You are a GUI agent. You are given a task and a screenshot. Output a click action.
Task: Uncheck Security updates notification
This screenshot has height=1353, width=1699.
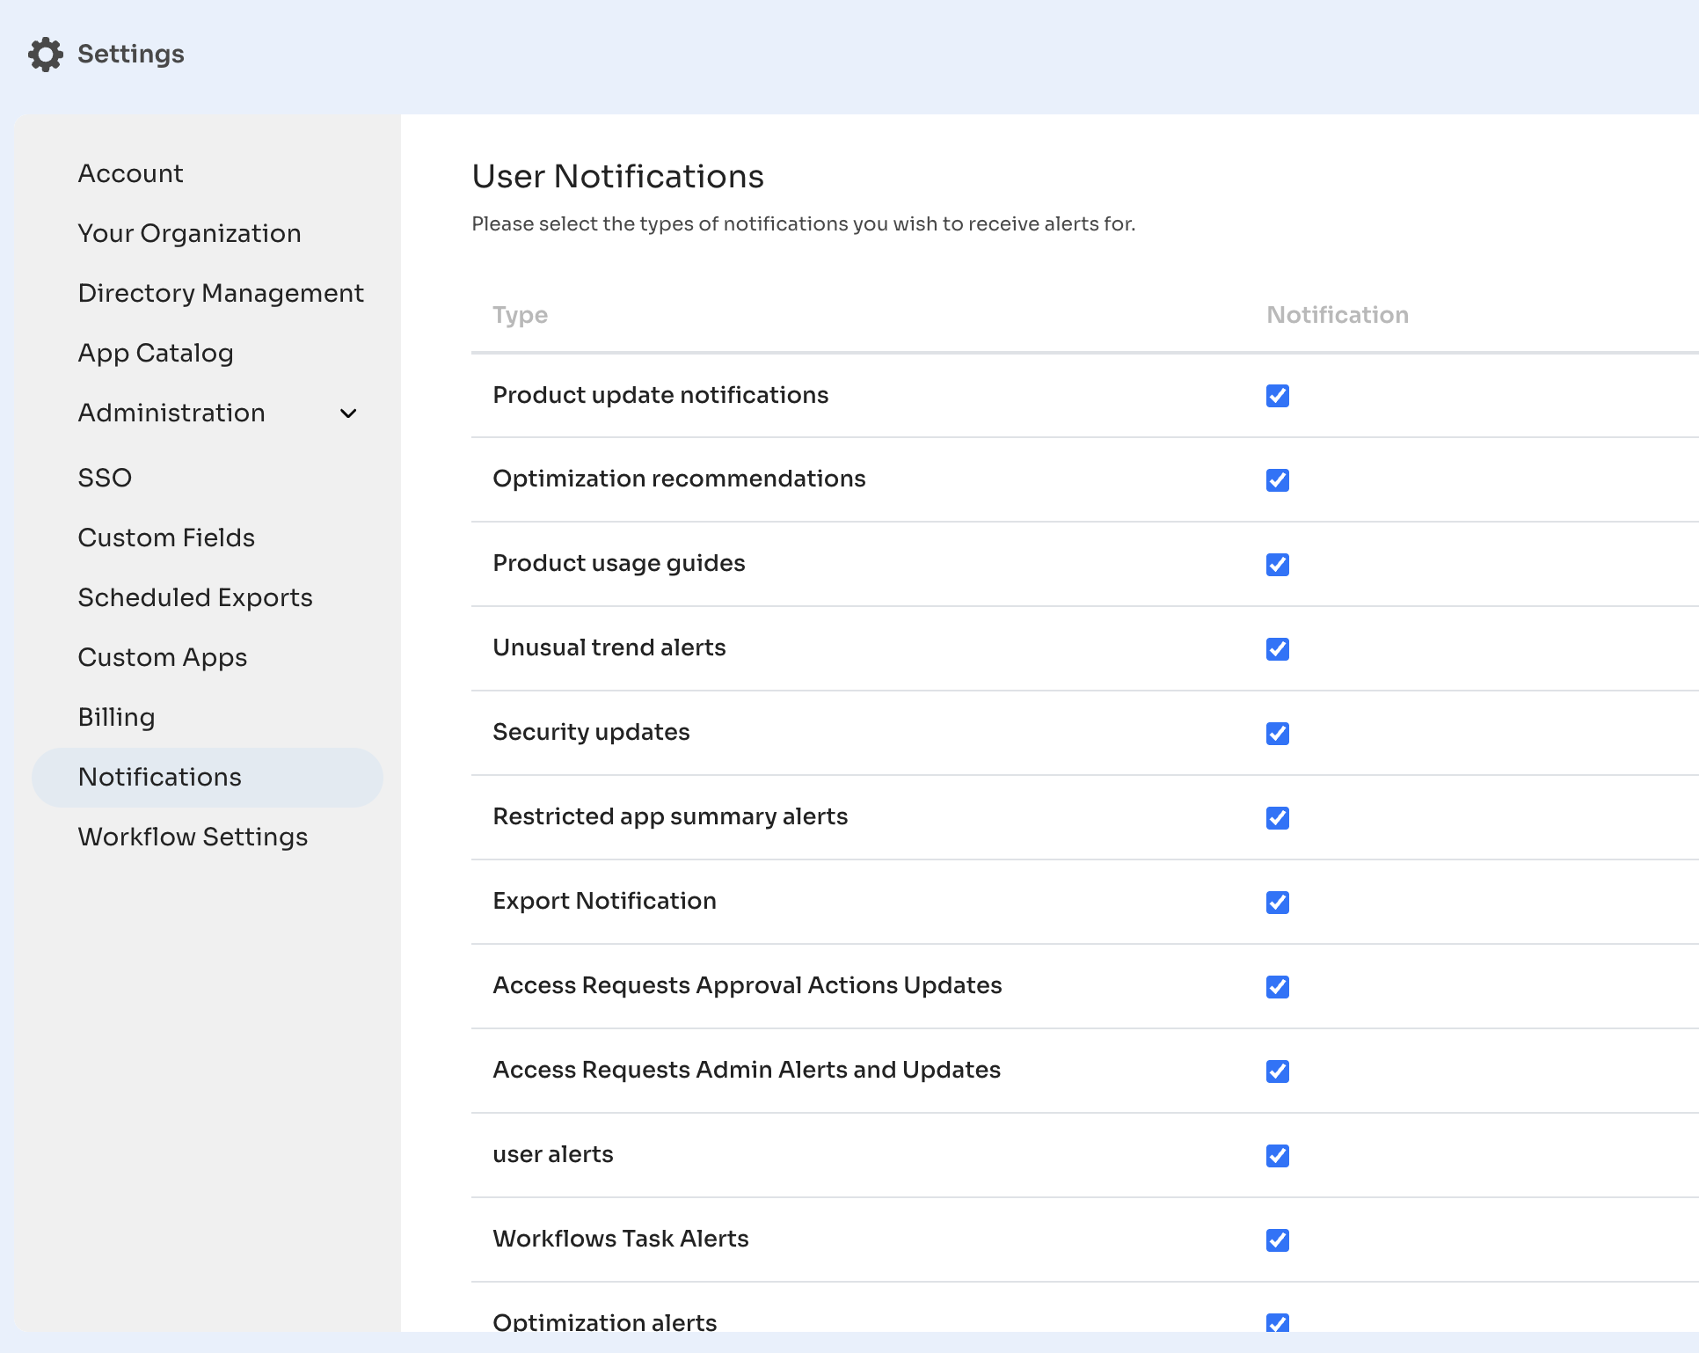tap(1278, 734)
